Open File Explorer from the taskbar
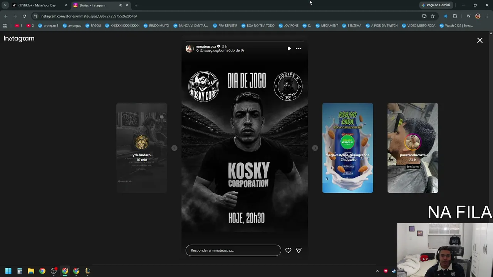 pos(31,271)
